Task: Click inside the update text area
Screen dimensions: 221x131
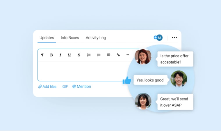Action: (83, 71)
